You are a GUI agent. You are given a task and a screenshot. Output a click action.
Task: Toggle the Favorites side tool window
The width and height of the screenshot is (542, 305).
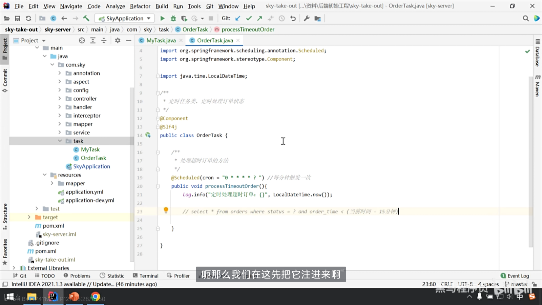point(5,252)
